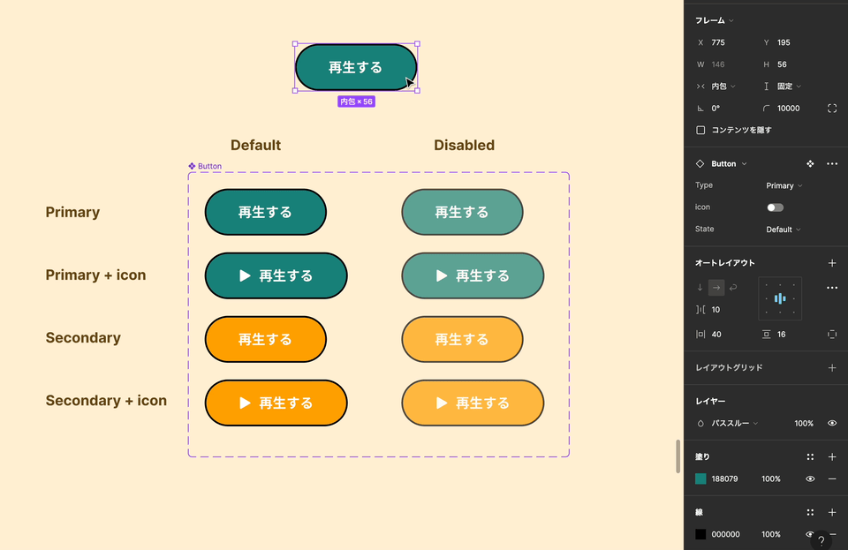Screen dimensions: 848x550
Task: Open the Type Primary dropdown
Action: click(x=784, y=186)
